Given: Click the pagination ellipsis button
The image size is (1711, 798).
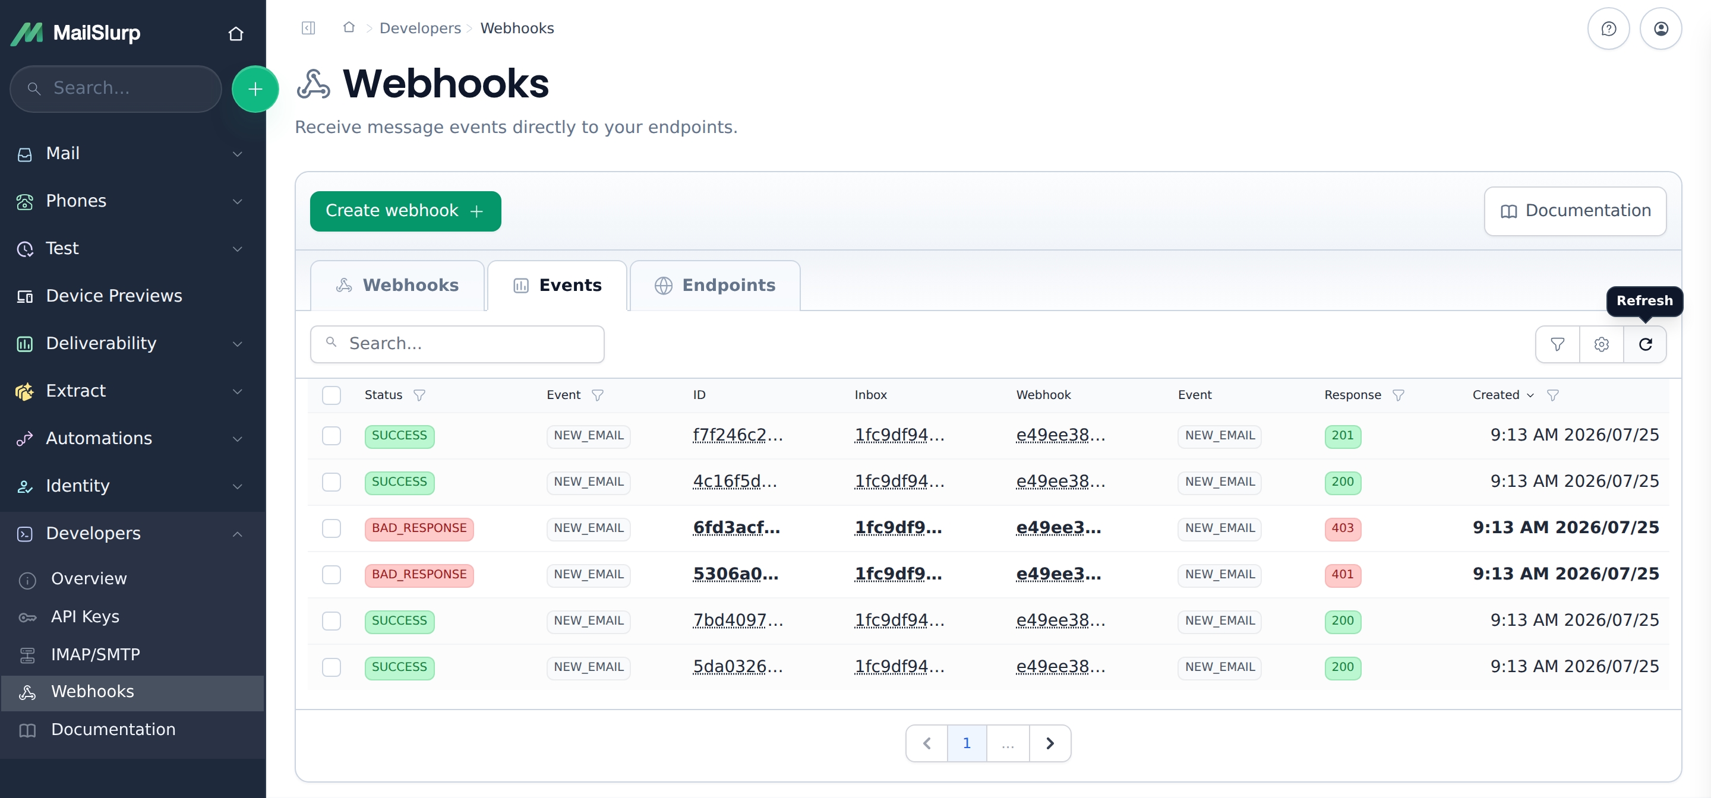Looking at the screenshot, I should (1008, 743).
